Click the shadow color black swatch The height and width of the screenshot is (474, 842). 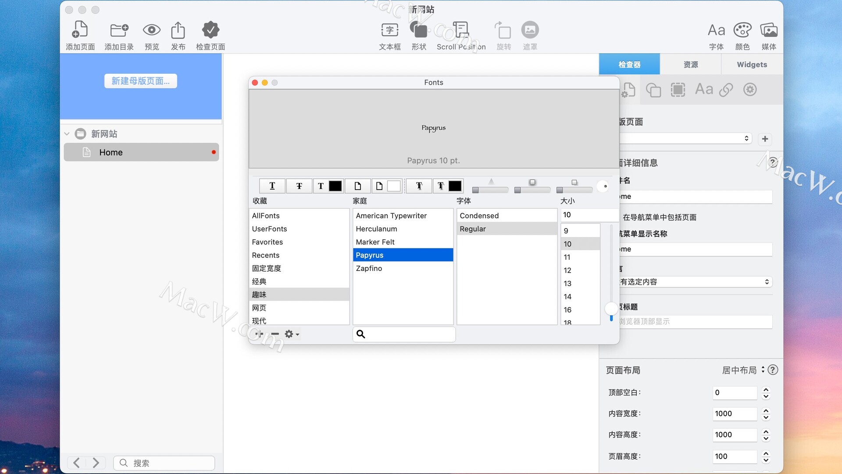pos(455,186)
